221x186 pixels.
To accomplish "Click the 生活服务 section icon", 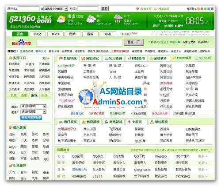I will [11, 165].
